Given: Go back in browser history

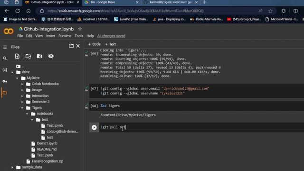Looking at the screenshot, I should (x=7, y=11).
